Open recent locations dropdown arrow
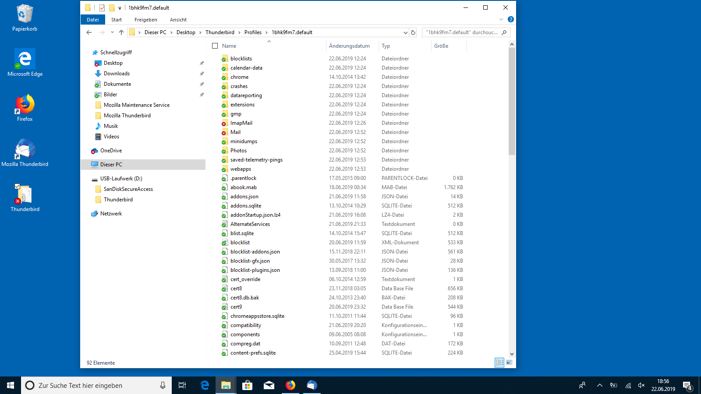Screen dimensions: 701x394 112,32
